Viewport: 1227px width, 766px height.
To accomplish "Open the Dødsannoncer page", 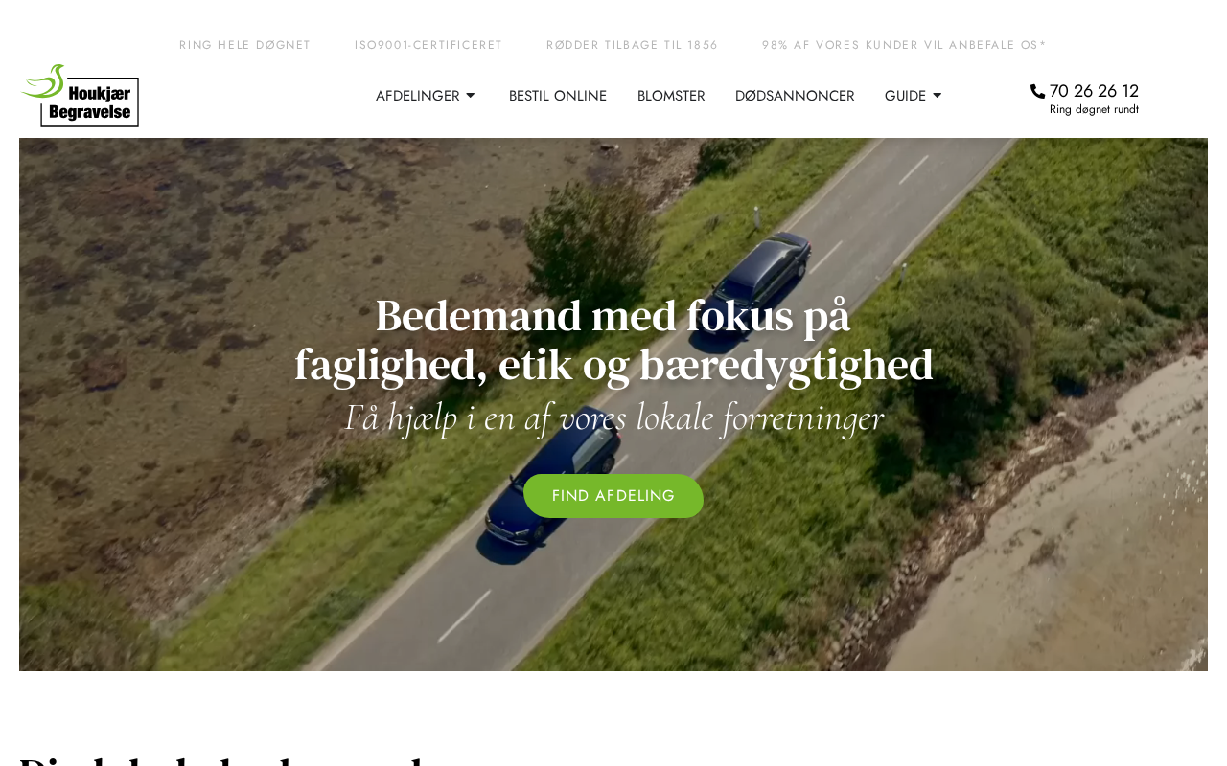I will click(x=795, y=96).
